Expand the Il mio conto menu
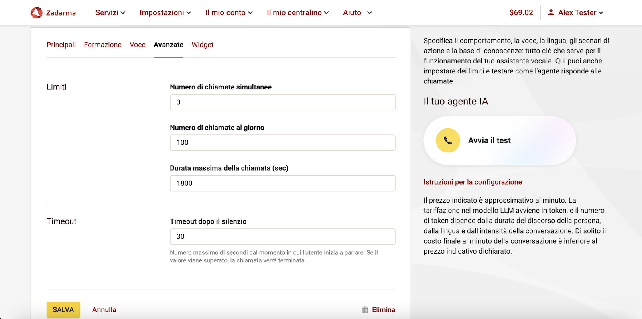The width and height of the screenshot is (642, 319). [x=229, y=13]
